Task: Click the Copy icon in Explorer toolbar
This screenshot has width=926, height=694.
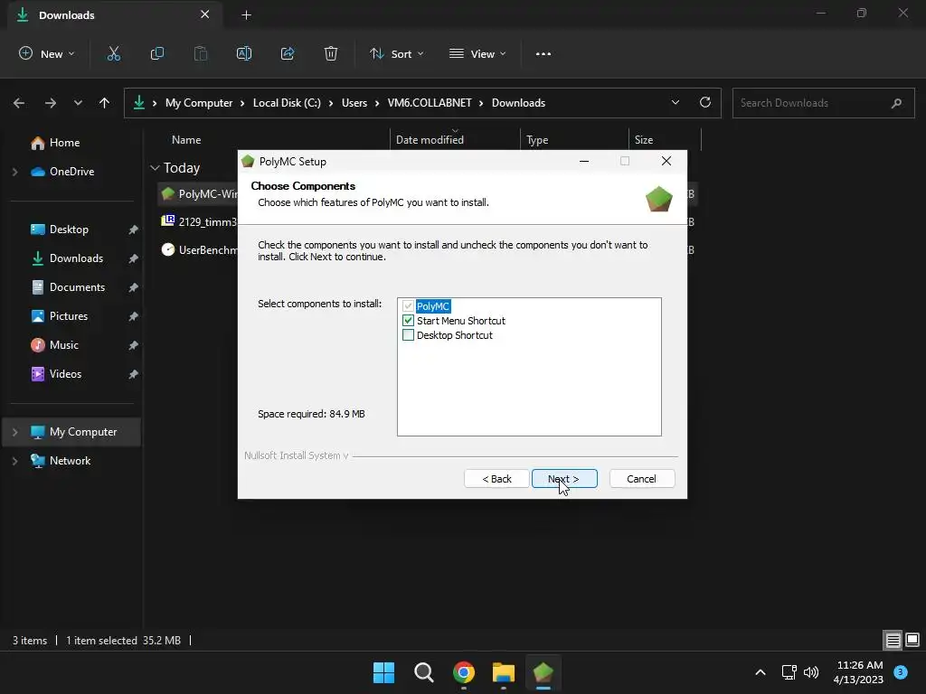Action: click(157, 53)
